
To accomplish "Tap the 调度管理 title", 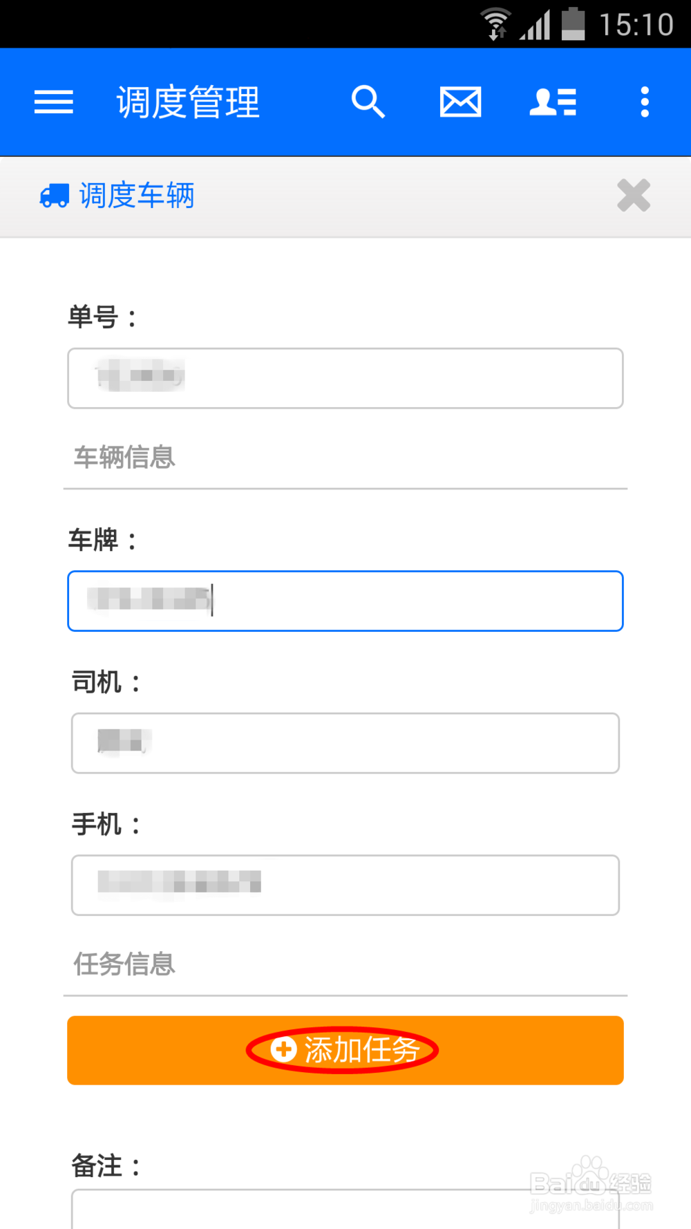I will (188, 102).
